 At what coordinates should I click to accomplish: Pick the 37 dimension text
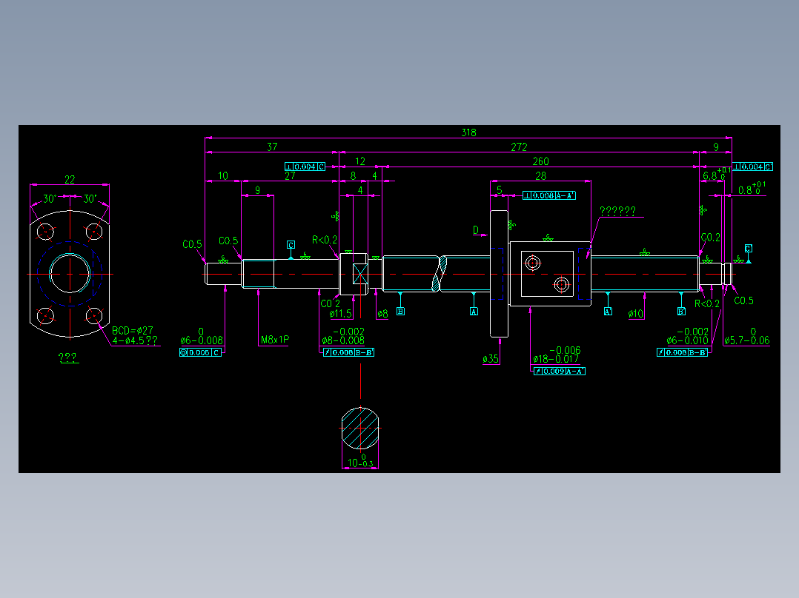pos(272,147)
